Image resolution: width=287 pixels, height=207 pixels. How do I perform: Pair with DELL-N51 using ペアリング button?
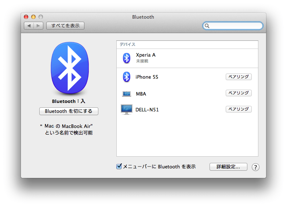(x=239, y=109)
